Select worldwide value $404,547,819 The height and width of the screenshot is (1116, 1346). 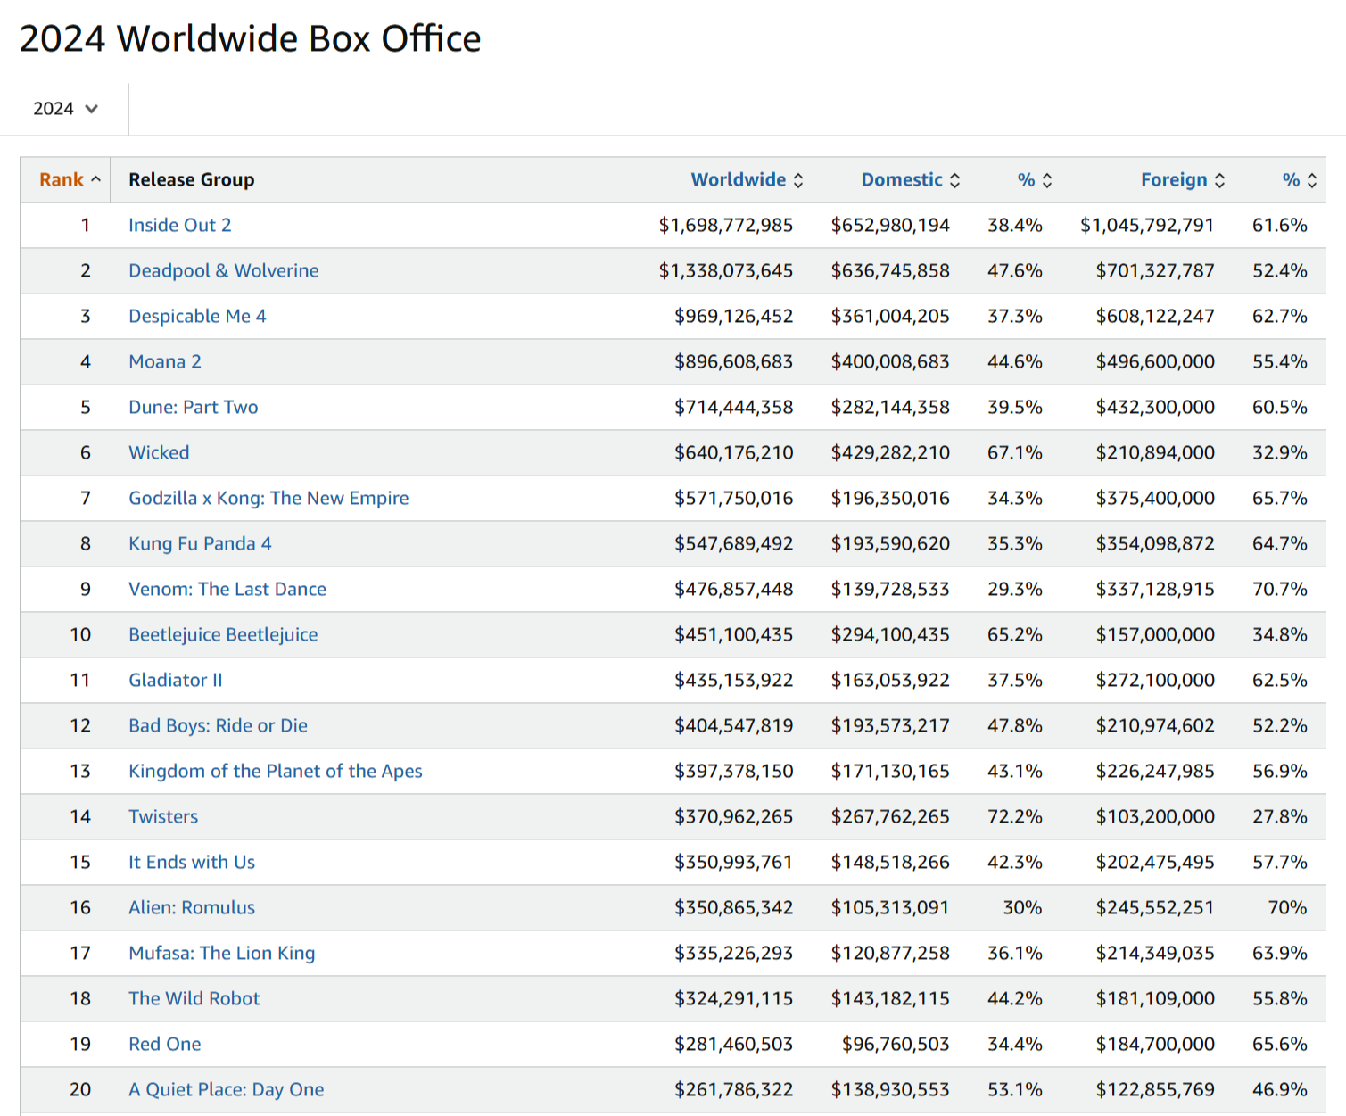pos(734,725)
